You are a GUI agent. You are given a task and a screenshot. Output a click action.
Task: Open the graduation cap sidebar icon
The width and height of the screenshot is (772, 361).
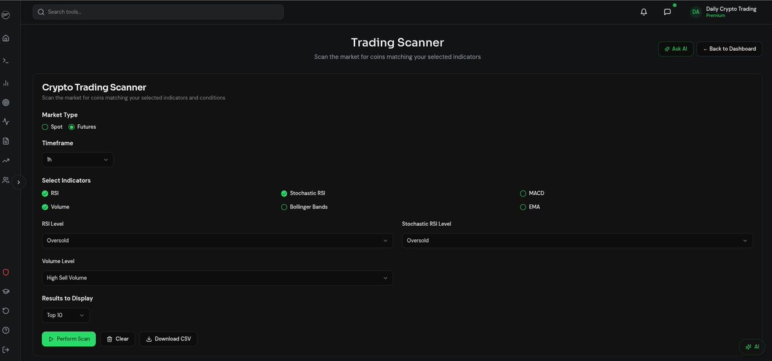pyautogui.click(x=6, y=291)
